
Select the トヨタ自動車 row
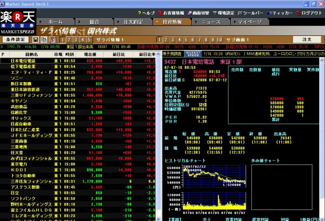pyautogui.click(x=78, y=175)
